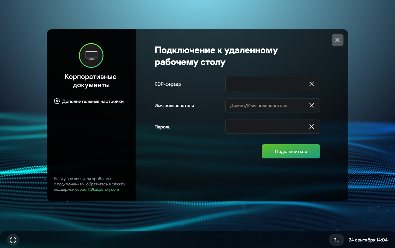The width and height of the screenshot is (395, 248).
Task: Close the remote desktop connection dialog
Action: (x=337, y=40)
